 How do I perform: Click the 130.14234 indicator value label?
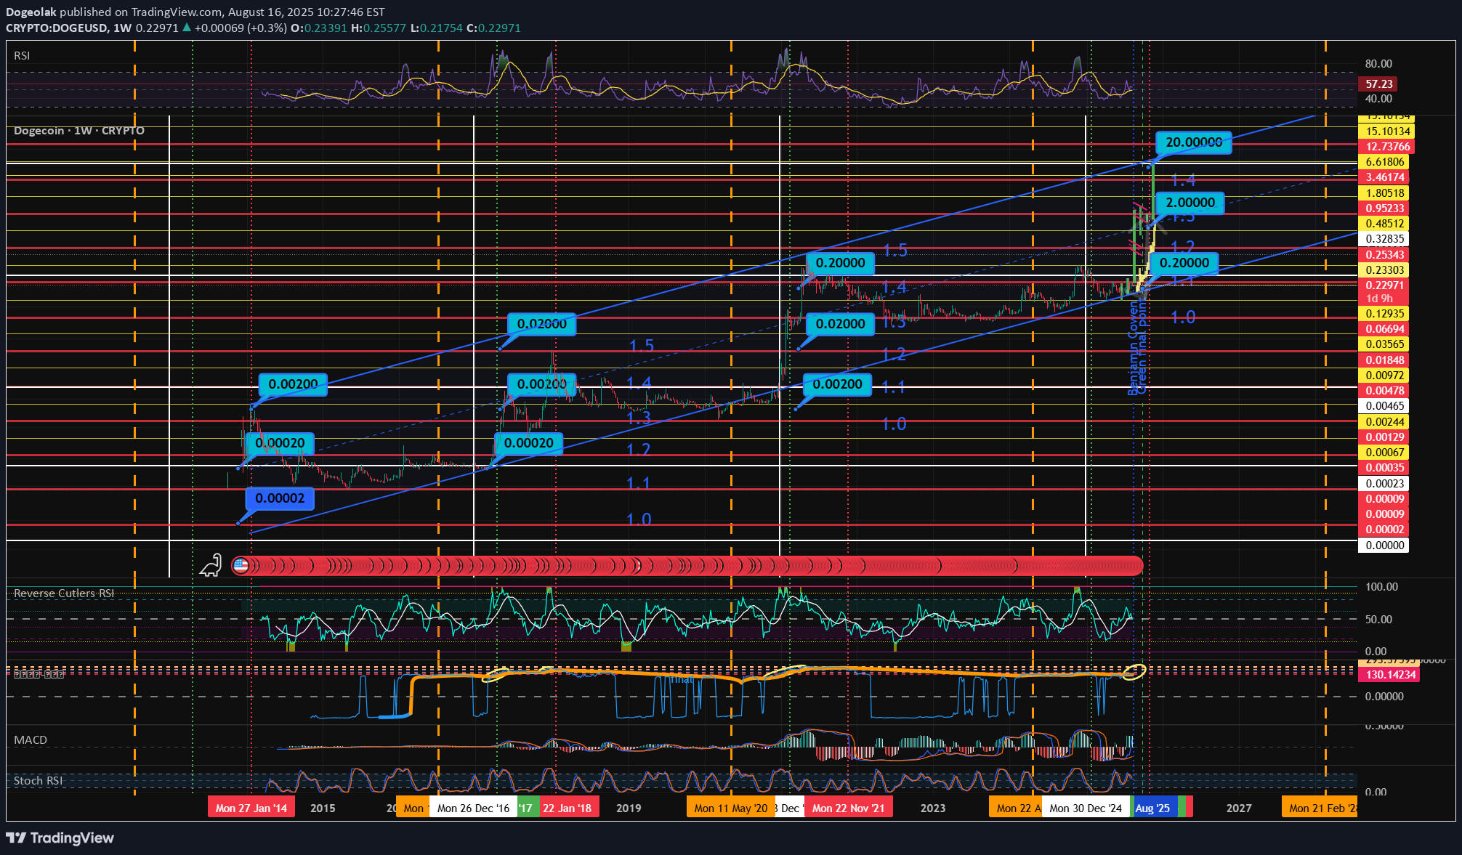point(1389,675)
